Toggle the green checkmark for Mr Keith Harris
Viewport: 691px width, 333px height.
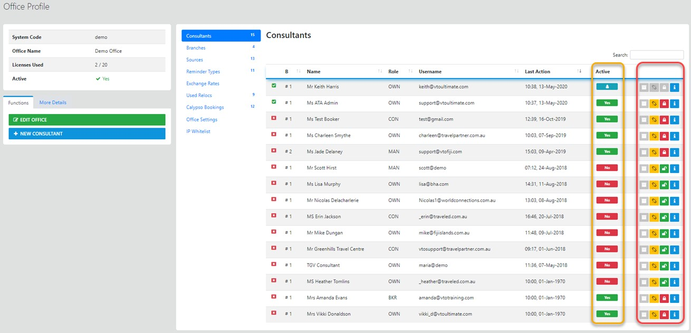(x=274, y=86)
